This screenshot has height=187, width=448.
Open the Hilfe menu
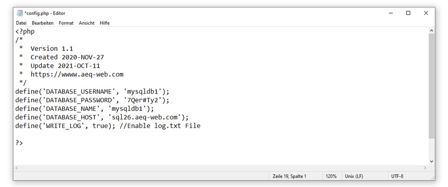105,23
